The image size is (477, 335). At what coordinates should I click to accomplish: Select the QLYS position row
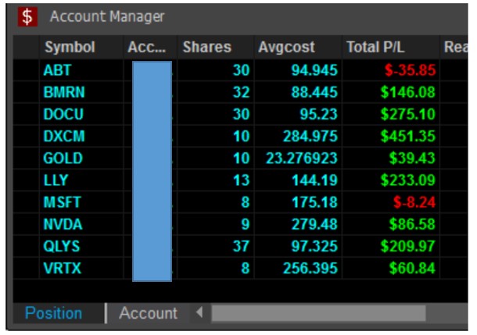click(63, 247)
